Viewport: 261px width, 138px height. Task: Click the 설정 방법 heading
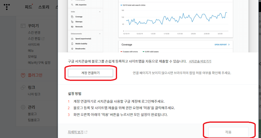click(74, 94)
